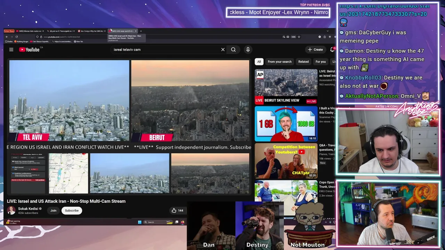The width and height of the screenshot is (445, 250).
Task: Go to the YouTube home logo
Action: point(29,50)
